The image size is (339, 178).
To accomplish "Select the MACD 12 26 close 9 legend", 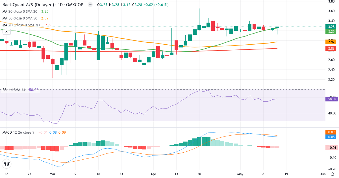I will [18, 132].
